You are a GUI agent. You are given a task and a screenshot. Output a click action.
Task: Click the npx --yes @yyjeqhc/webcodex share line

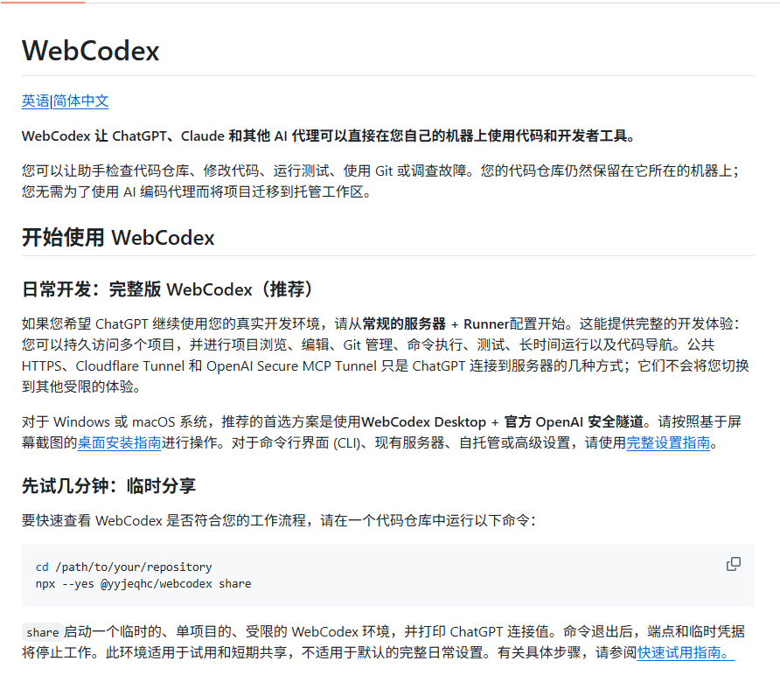(x=143, y=583)
